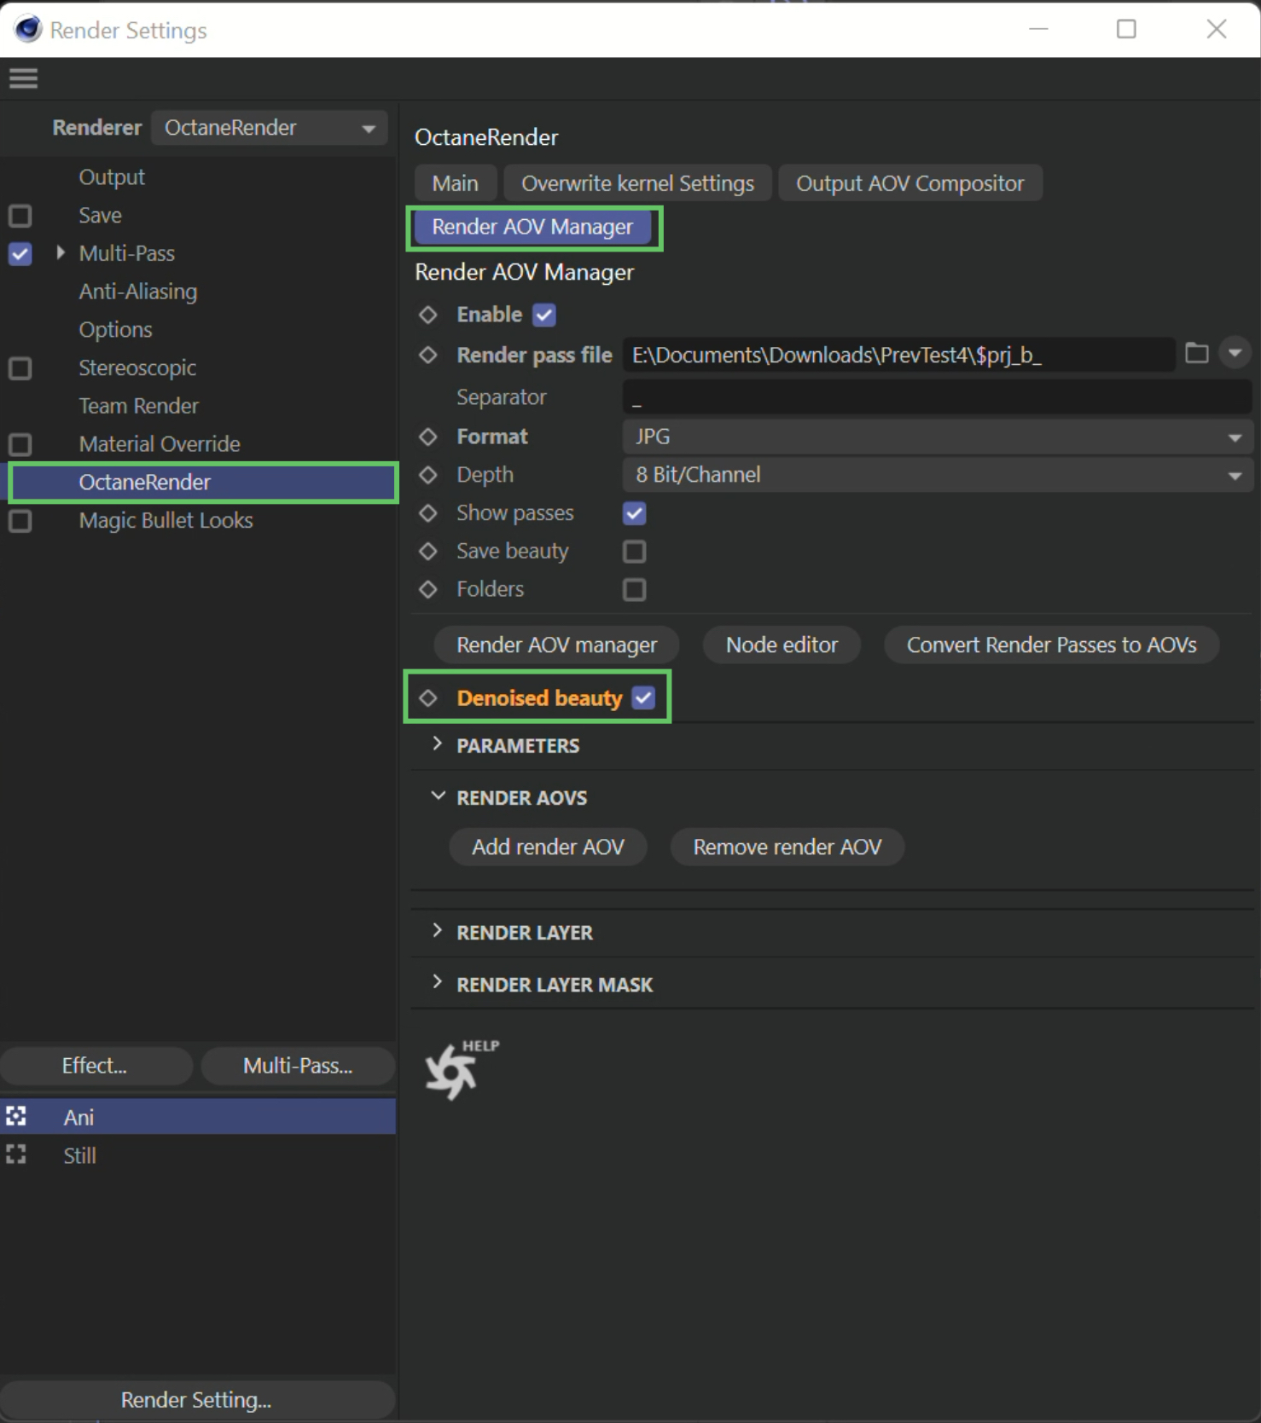Open the folder browse icon for render pass file
The image size is (1261, 1423).
coord(1196,353)
